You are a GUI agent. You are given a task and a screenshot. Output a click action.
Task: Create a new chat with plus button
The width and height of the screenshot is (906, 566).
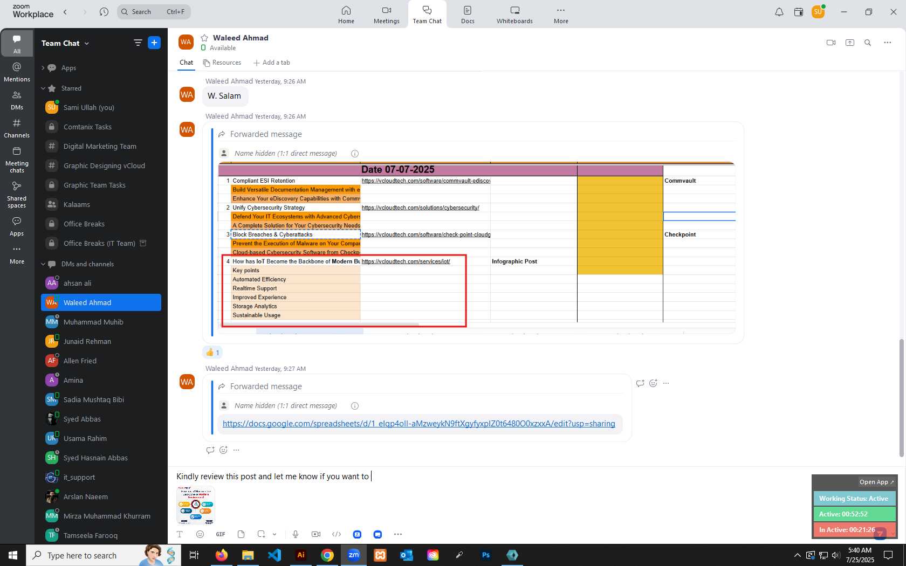pyautogui.click(x=154, y=43)
